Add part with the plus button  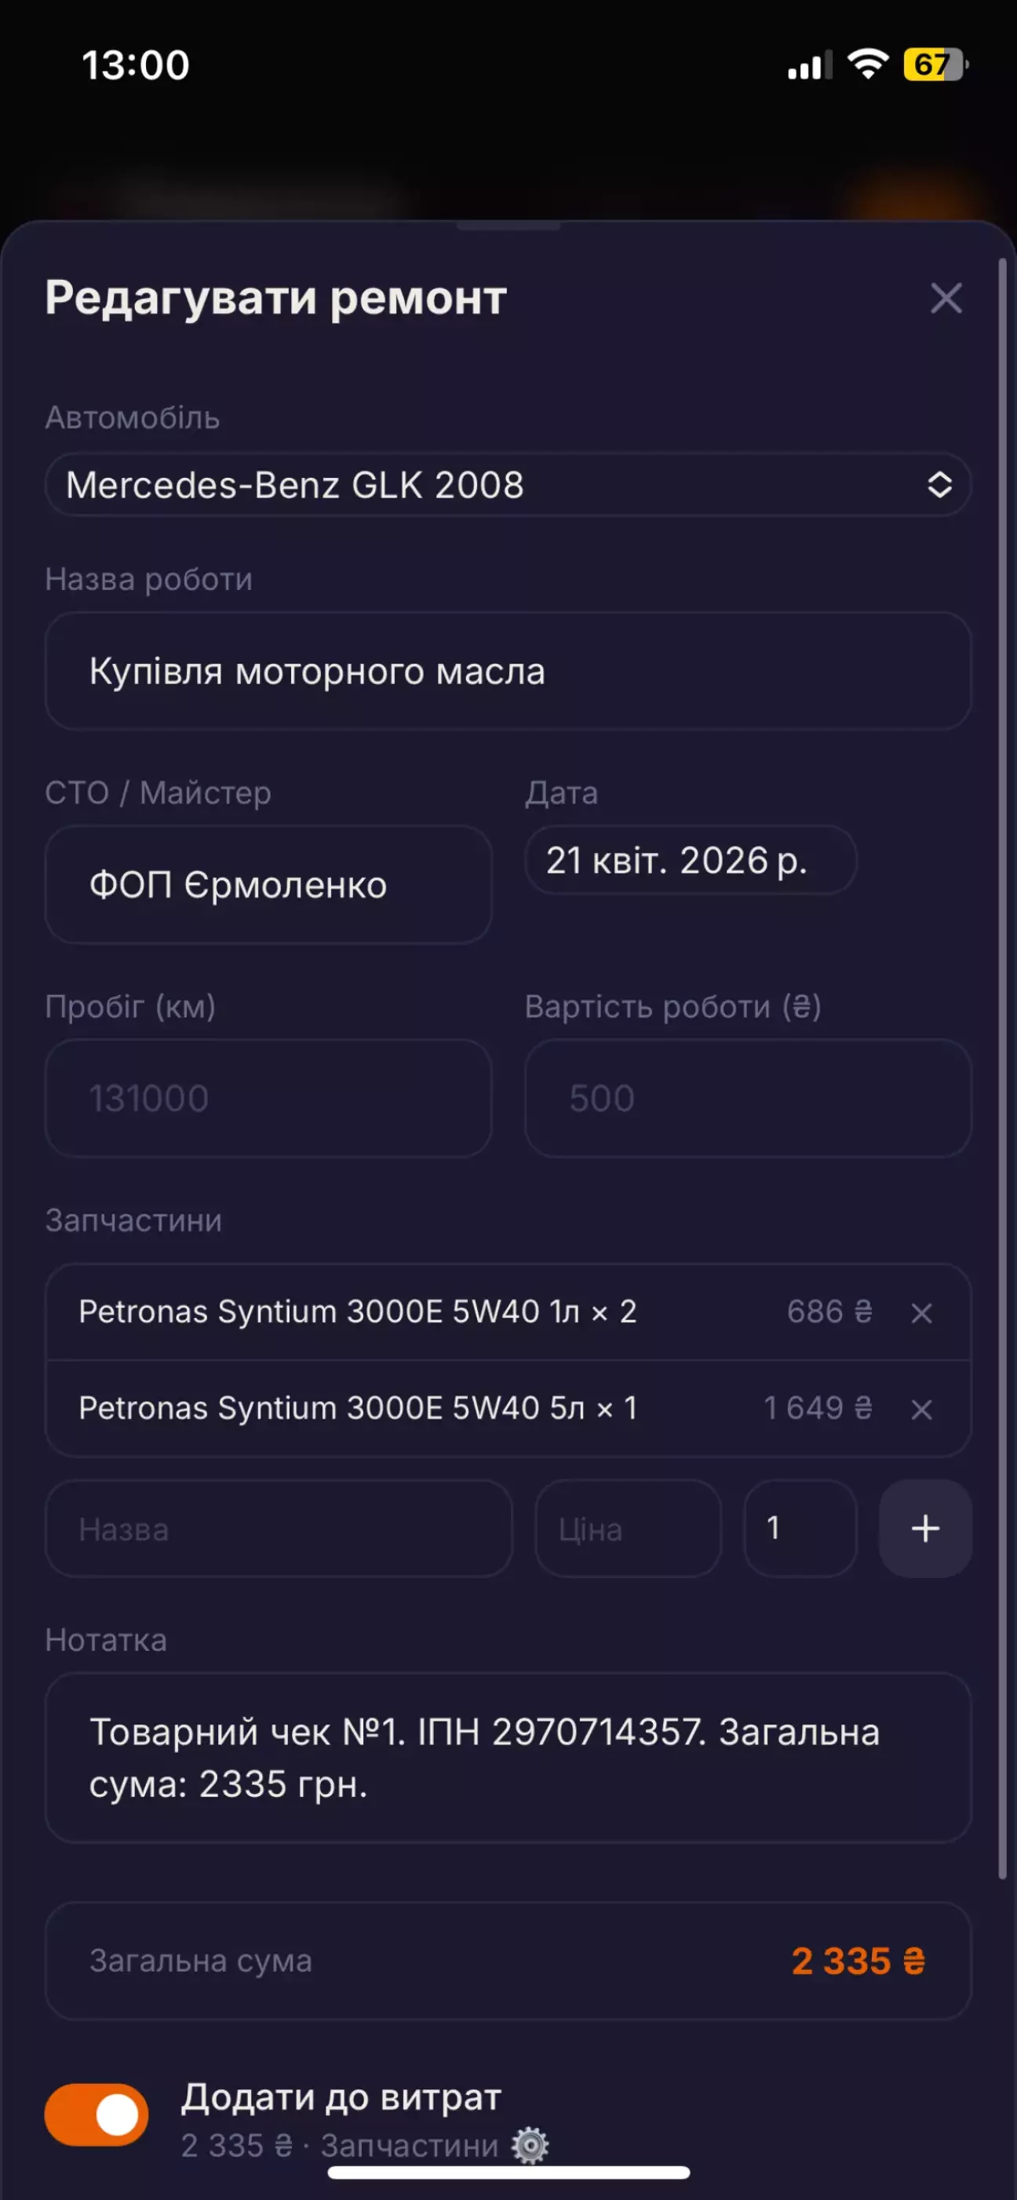tap(924, 1528)
